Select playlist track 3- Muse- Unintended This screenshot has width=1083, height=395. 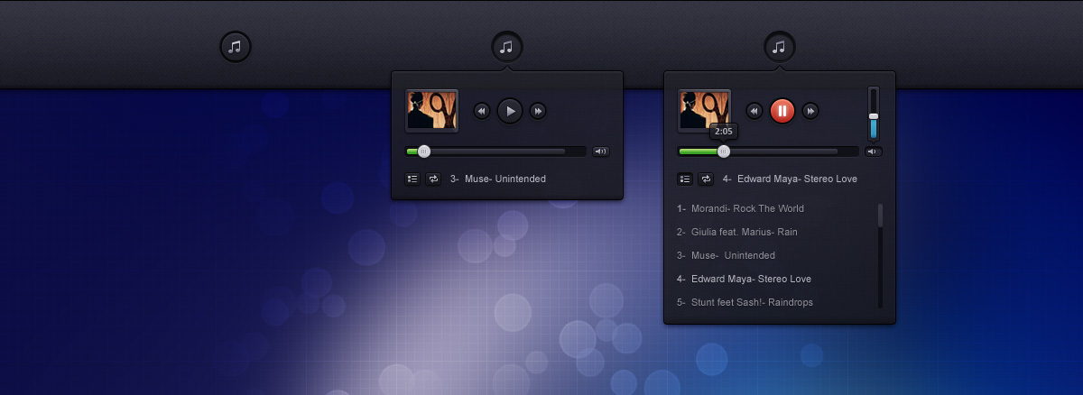click(726, 255)
